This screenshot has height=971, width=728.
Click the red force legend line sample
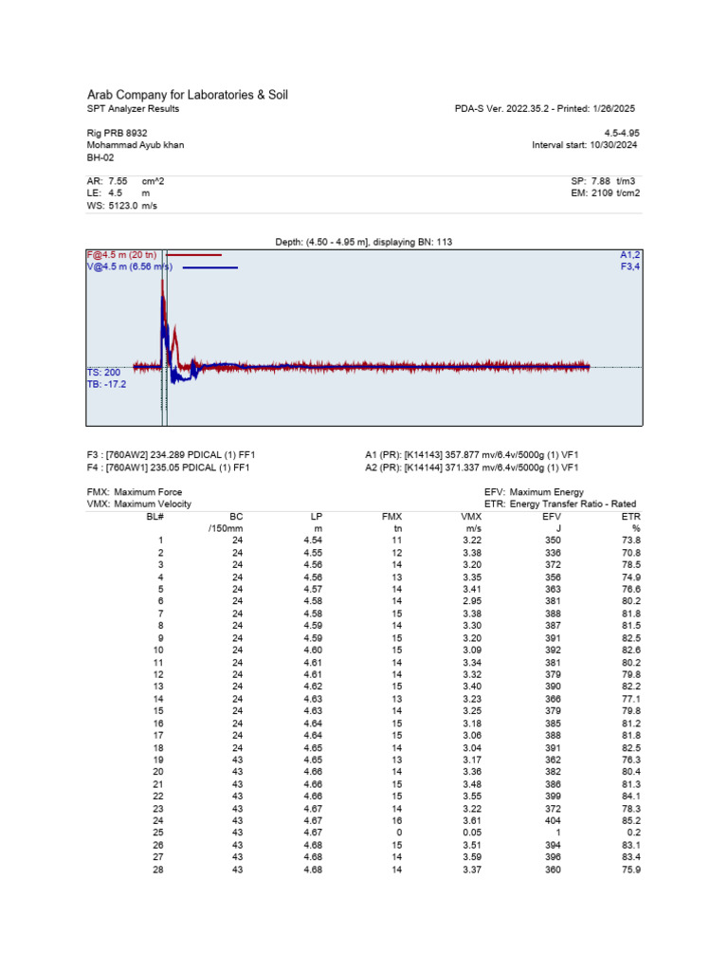tap(193, 255)
